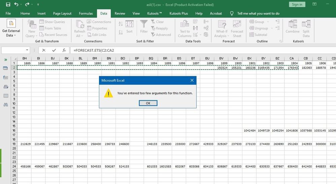336x184 pixels.
Task: Click From Table icon
Action: point(41,28)
